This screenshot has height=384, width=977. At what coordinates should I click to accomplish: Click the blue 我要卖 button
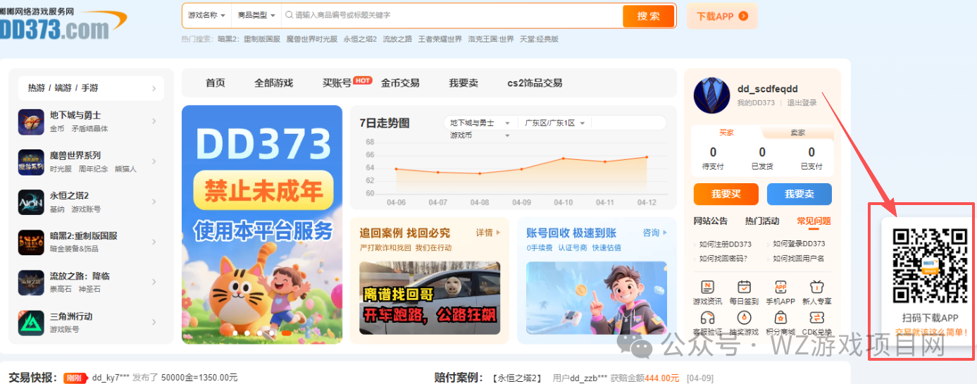pos(799,194)
